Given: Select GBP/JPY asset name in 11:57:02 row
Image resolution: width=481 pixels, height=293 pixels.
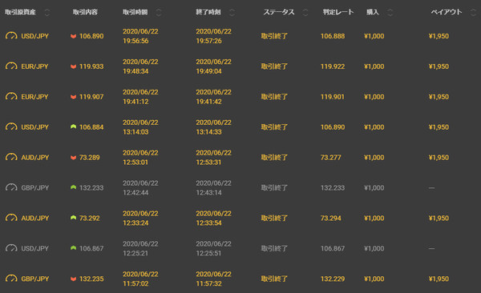Looking at the screenshot, I should click(x=35, y=279).
